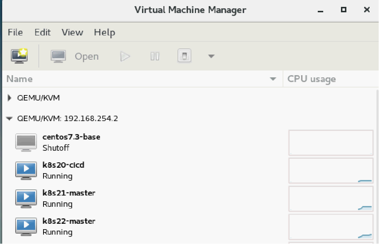Click the Shut Down power button
This screenshot has height=244, width=379.
(x=184, y=56)
